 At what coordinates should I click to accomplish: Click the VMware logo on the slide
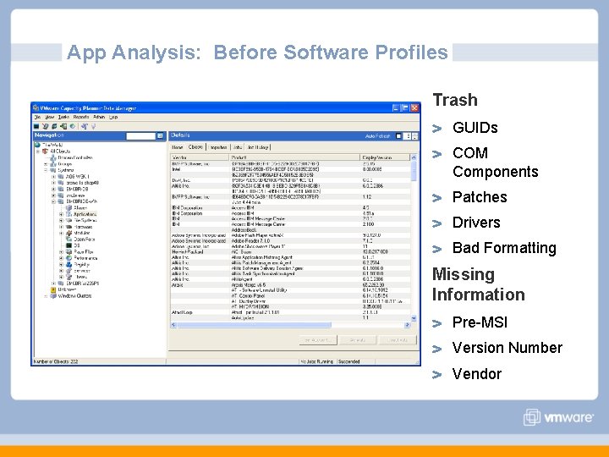pos(558,417)
